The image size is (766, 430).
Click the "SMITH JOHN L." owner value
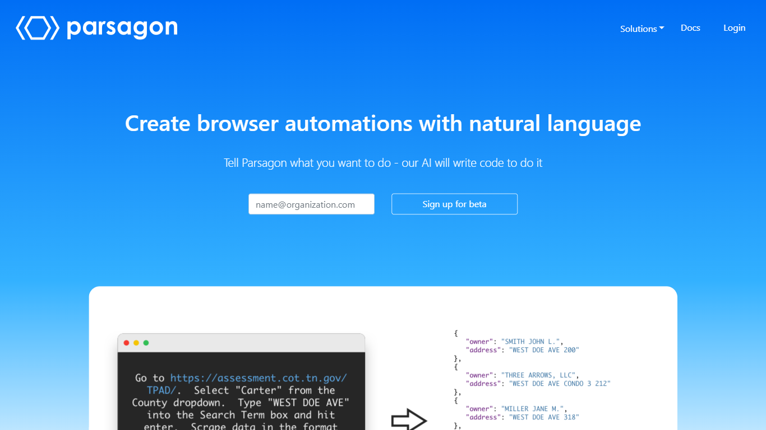(532, 342)
